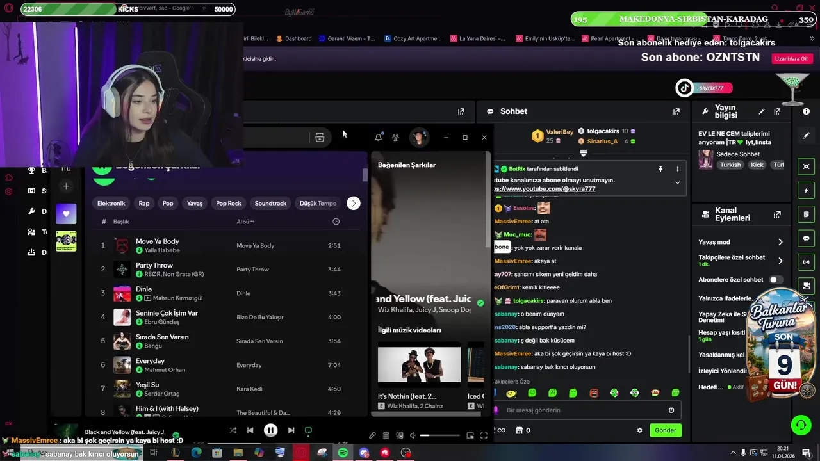
Task: Click the Kick tag chip
Action: click(757, 165)
